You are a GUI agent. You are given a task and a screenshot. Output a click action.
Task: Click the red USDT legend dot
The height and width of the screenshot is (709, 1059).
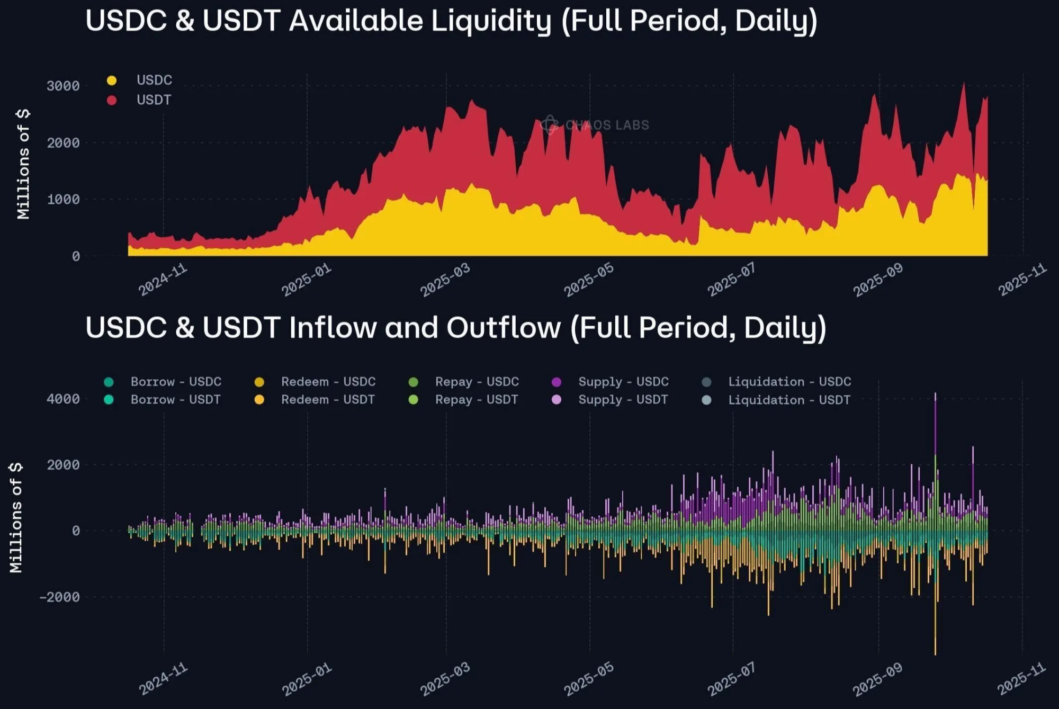tap(111, 100)
